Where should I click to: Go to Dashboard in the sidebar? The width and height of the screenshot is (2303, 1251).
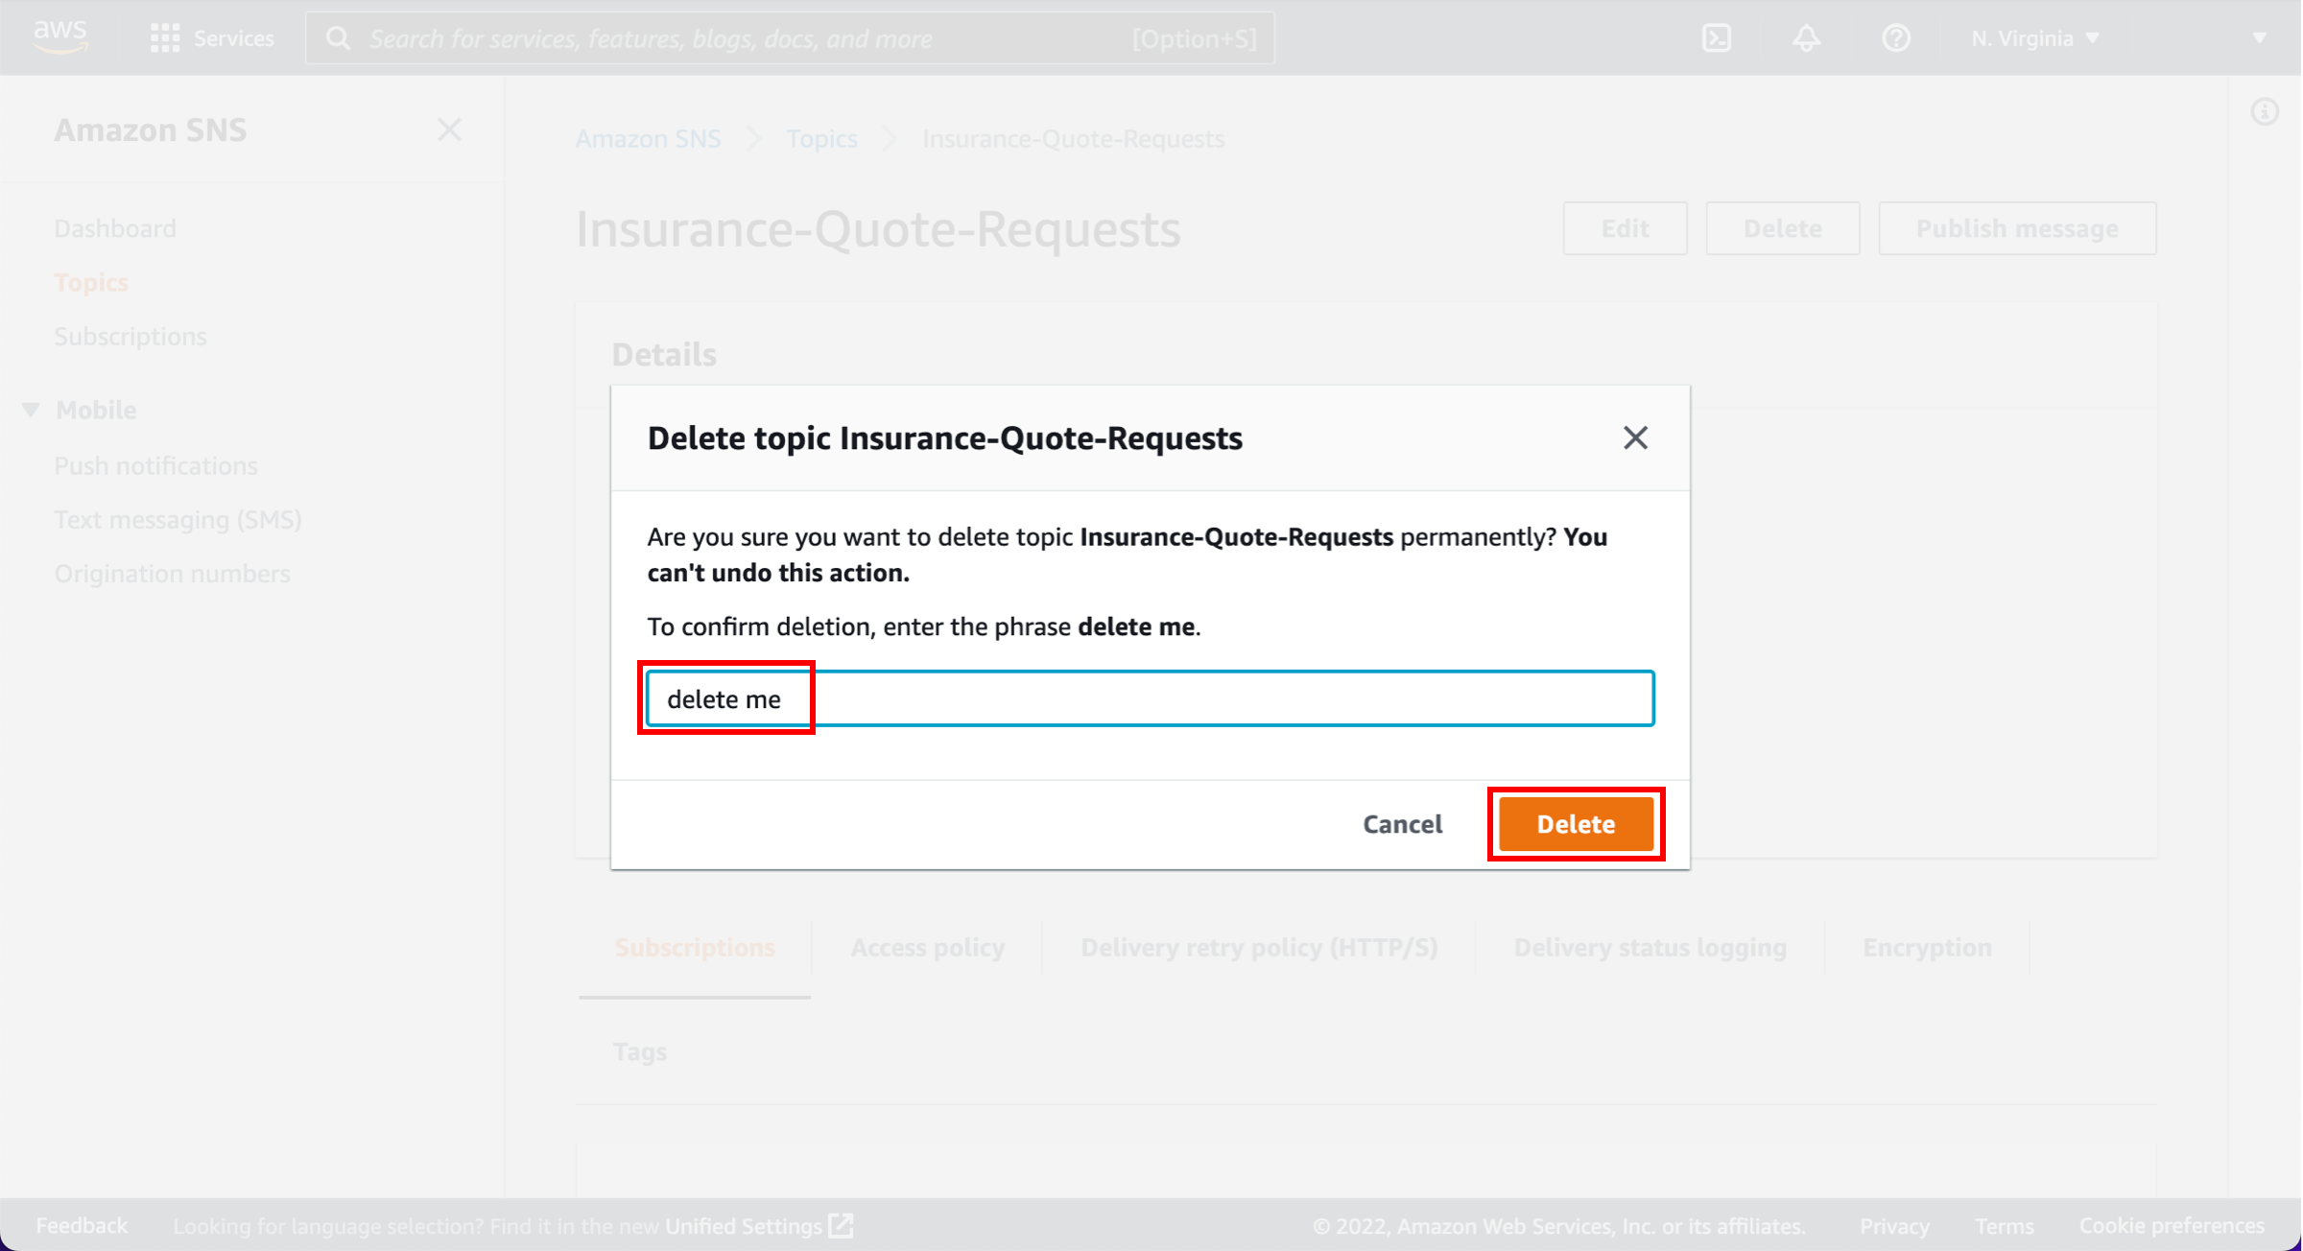(x=115, y=228)
